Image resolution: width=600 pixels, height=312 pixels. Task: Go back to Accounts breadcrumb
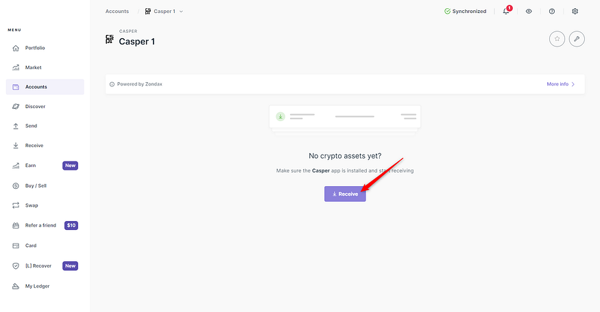click(117, 12)
